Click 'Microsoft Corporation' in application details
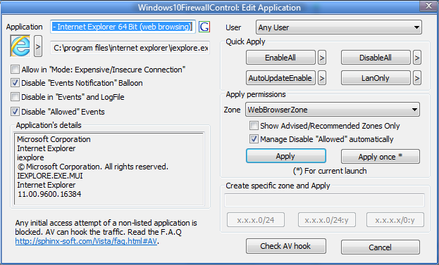 (x=54, y=139)
